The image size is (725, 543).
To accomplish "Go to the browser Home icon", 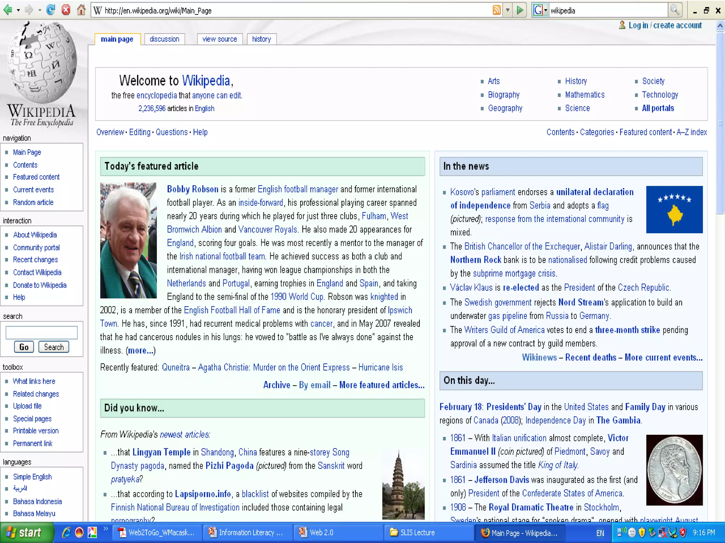I will click(81, 10).
